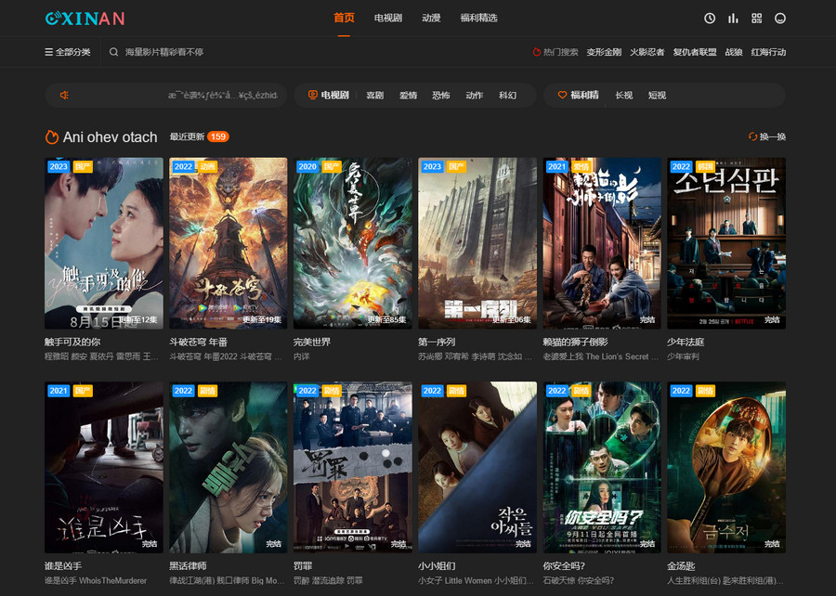Open the 动漫 navigation tab
The height and width of the screenshot is (596, 836).
[431, 18]
